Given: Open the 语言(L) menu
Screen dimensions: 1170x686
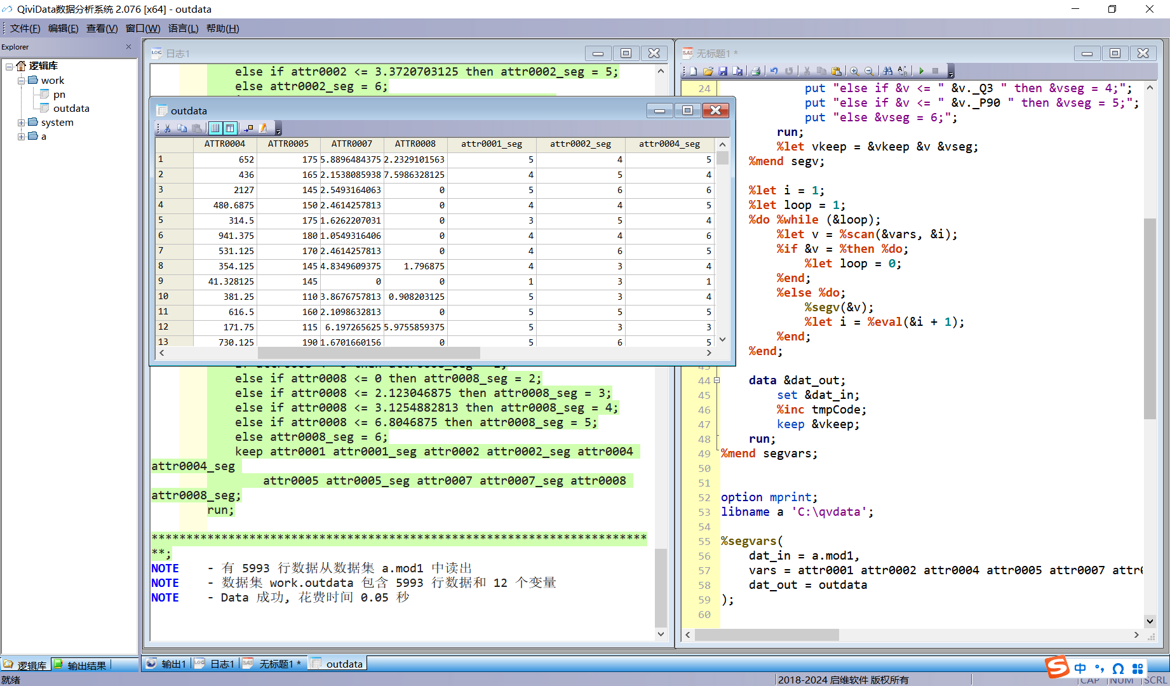Looking at the screenshot, I should click(x=183, y=29).
